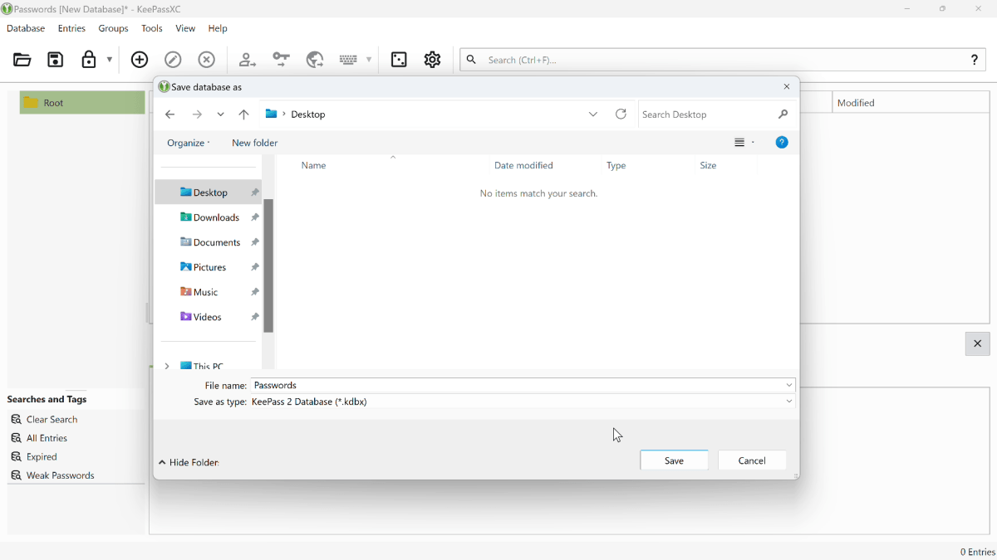Screen dimensions: 997x560
Task: Sort by the Date modified column
Action: tap(523, 166)
